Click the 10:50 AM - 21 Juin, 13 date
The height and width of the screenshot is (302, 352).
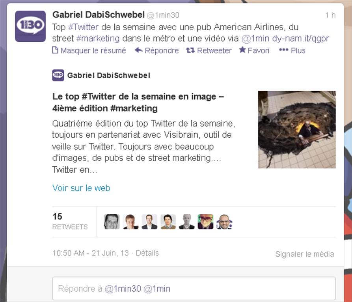point(91,253)
